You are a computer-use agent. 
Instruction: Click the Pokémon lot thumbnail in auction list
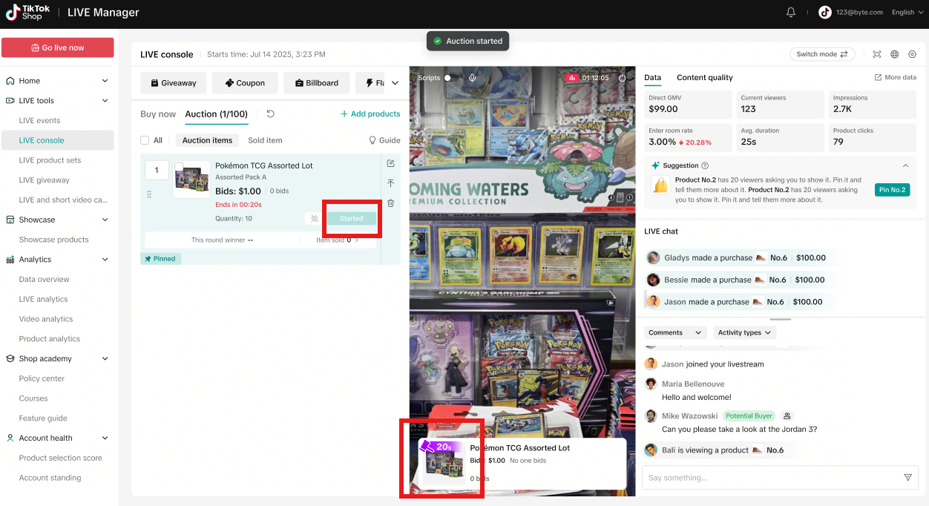click(191, 180)
